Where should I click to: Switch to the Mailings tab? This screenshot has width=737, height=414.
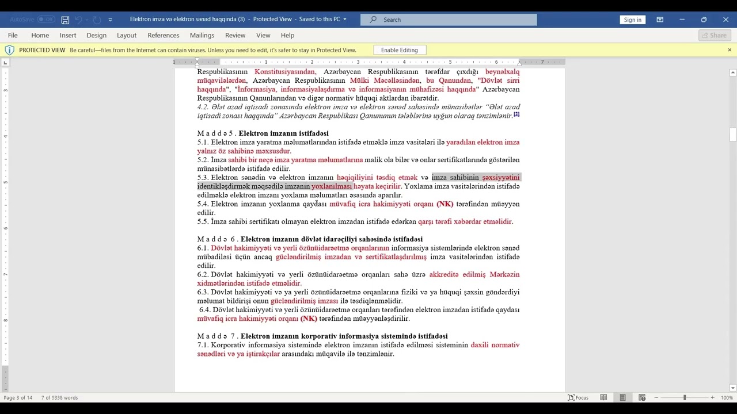click(202, 35)
